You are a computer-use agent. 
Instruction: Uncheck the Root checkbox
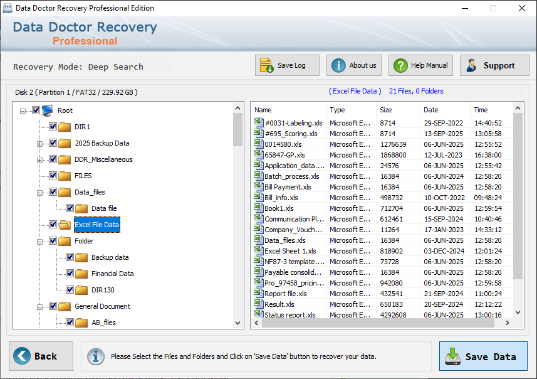tap(36, 110)
